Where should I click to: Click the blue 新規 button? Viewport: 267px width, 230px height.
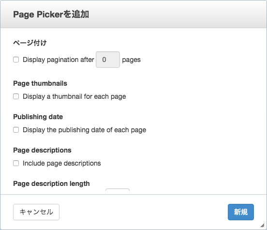pyautogui.click(x=241, y=212)
